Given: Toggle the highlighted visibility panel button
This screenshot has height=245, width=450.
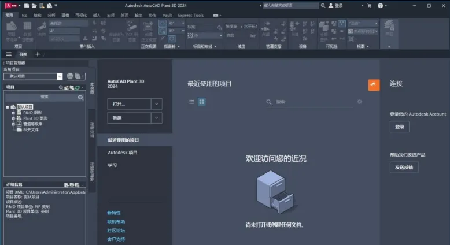Looking at the screenshot, I should tap(341, 24).
